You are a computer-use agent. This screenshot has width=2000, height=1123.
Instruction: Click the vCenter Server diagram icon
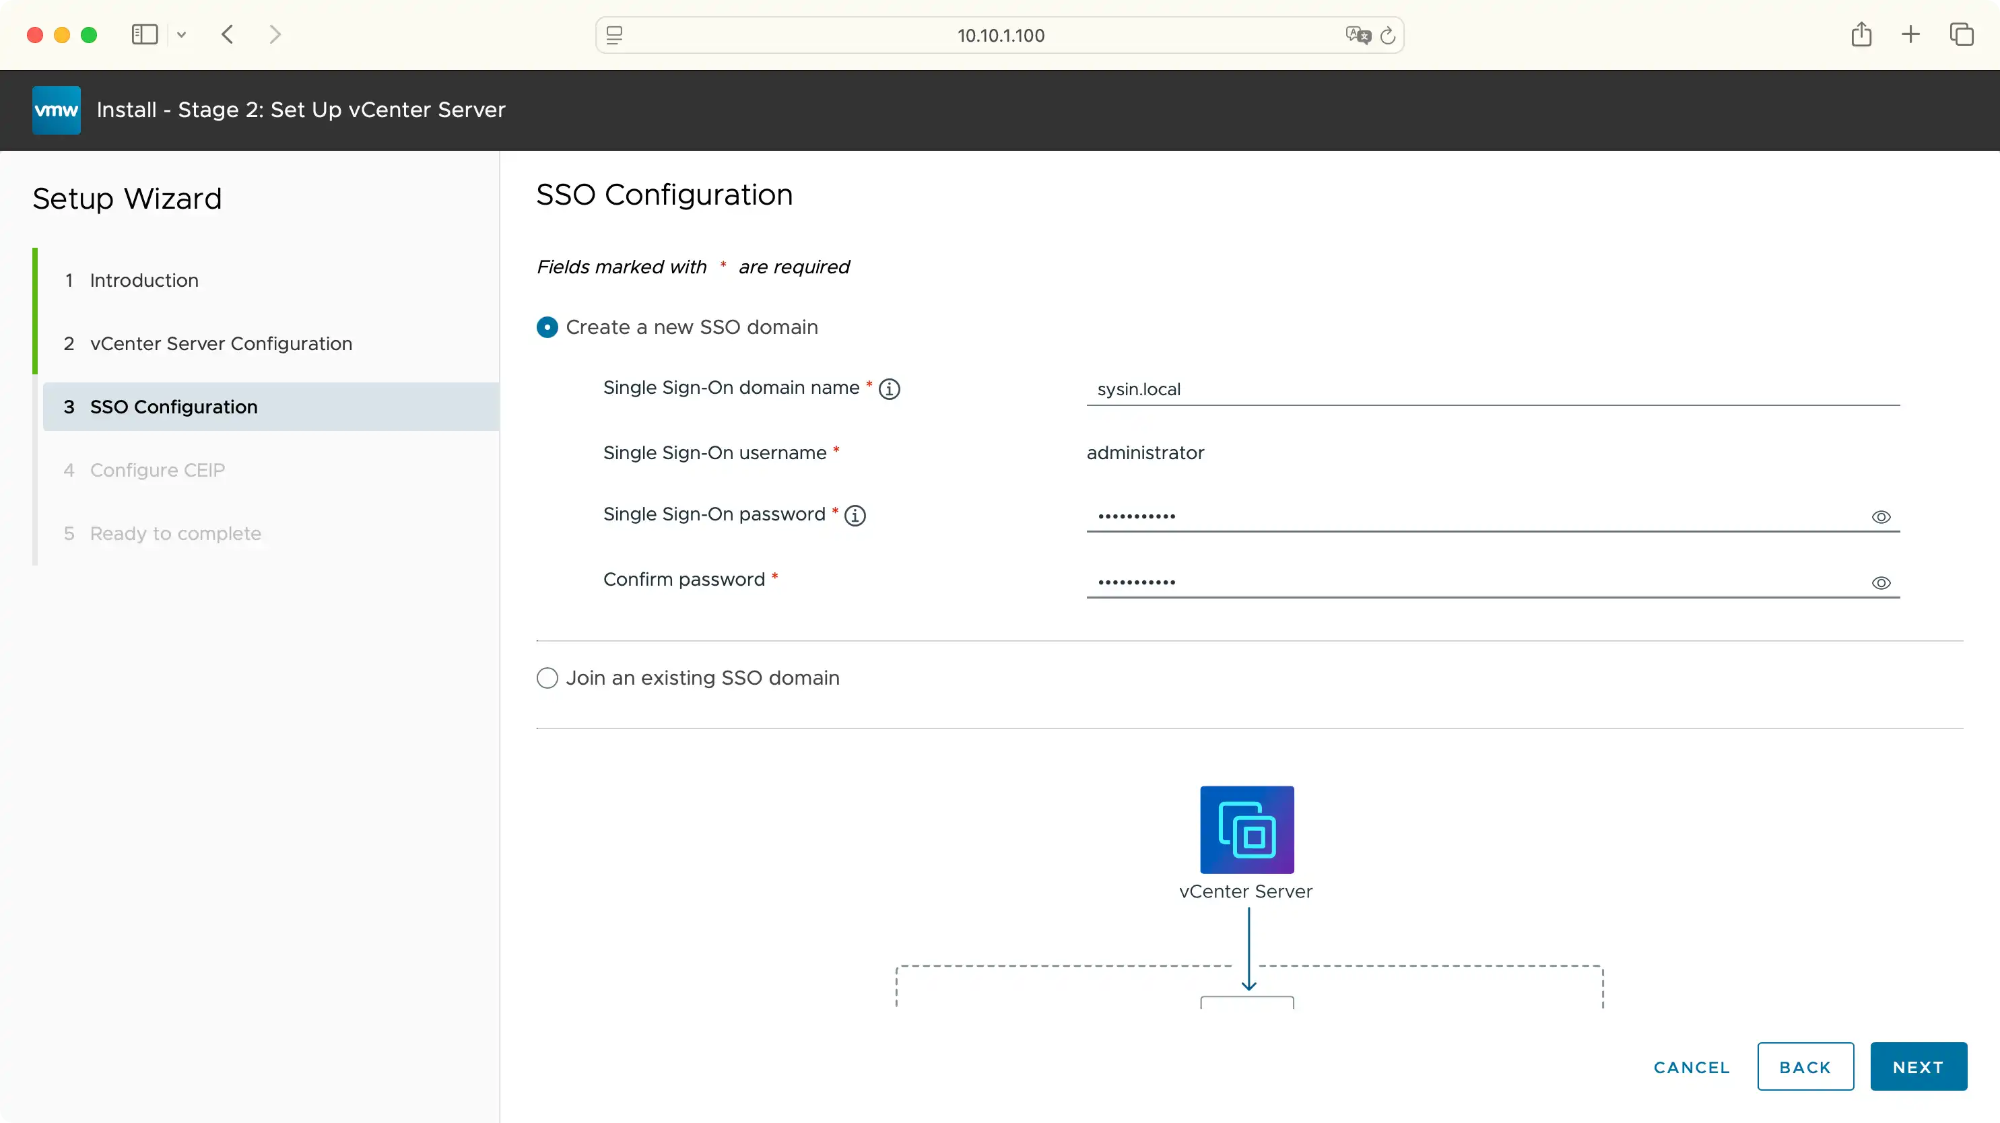pyautogui.click(x=1247, y=829)
